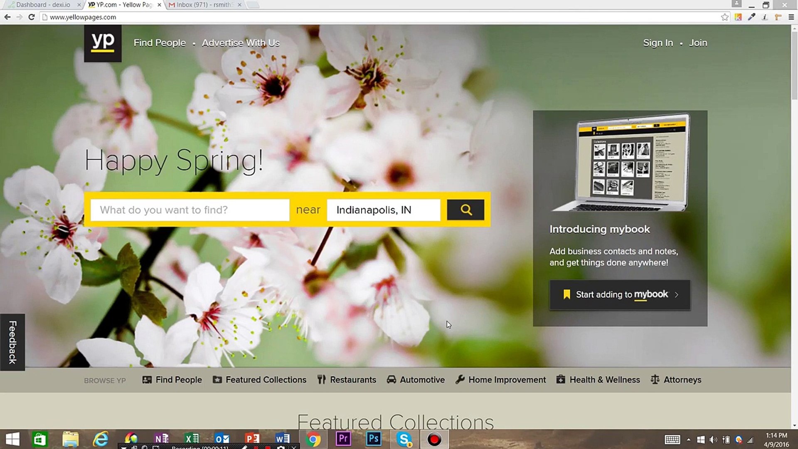Open Restaurants in Browse YP bar
This screenshot has width=798, height=449.
coord(347,380)
